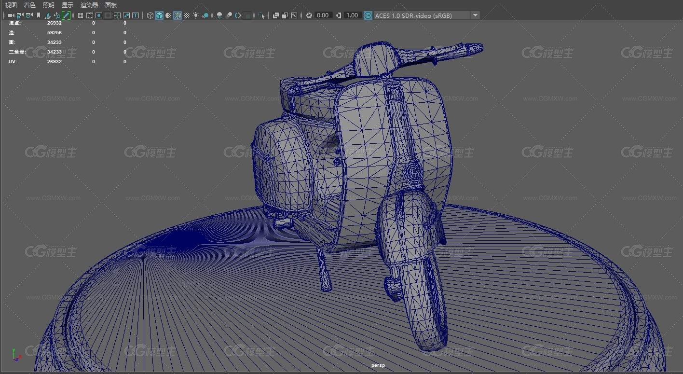Toggle X-Ray Active Components icon
683x374 pixels.
click(285, 15)
